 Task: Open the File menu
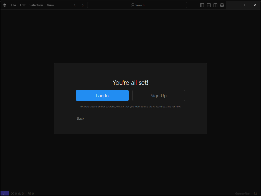point(13,5)
